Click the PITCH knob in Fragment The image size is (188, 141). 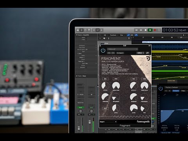pyautogui.click(x=105, y=86)
